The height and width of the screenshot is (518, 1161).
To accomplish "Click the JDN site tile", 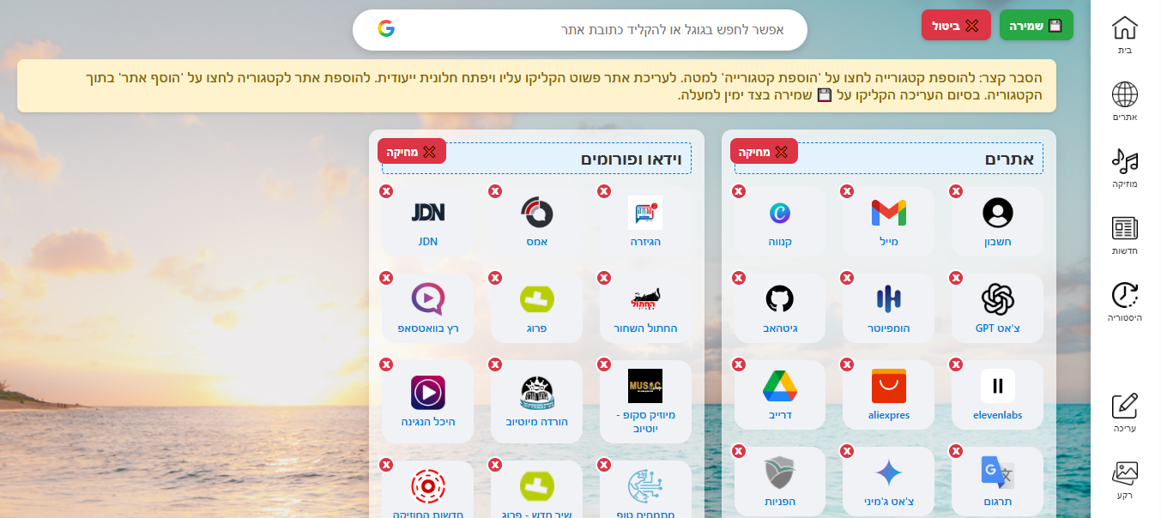I will pyautogui.click(x=427, y=221).
